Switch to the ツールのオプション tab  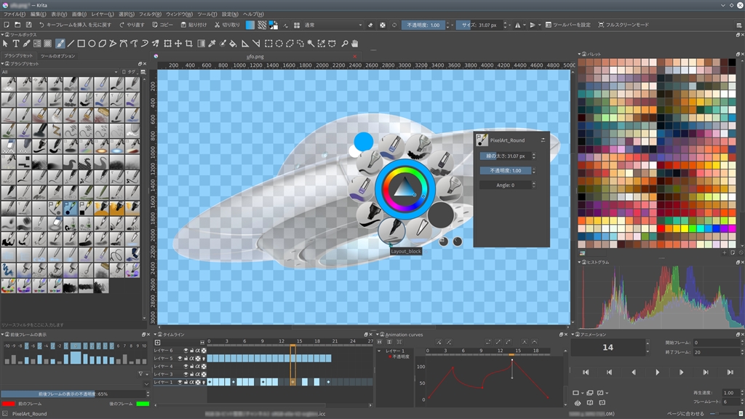click(x=57, y=56)
